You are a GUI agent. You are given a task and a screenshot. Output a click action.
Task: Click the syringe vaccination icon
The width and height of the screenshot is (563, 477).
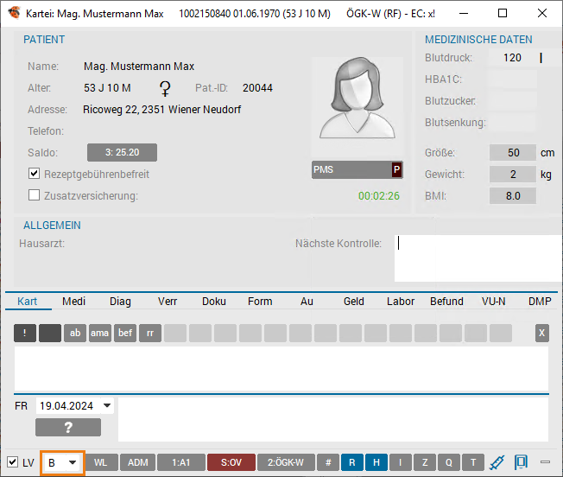pos(497,462)
